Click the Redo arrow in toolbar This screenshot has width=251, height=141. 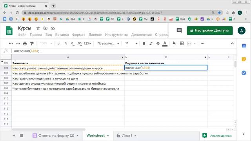pyautogui.click(x=18, y=43)
